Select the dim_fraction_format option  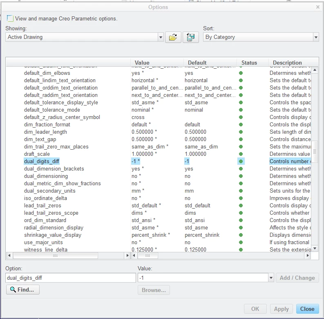47,125
